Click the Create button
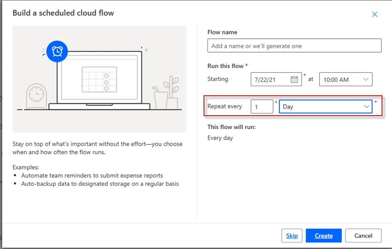Viewport: 392px width, 249px height. pos(323,236)
